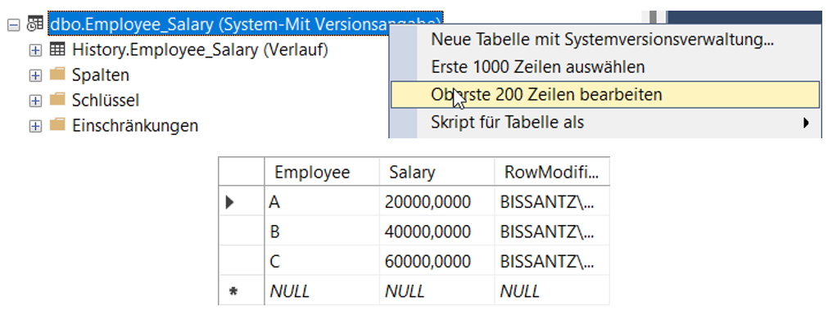828x311 pixels.
Task: Click Salary cell 40000,0000
Action: click(x=437, y=231)
